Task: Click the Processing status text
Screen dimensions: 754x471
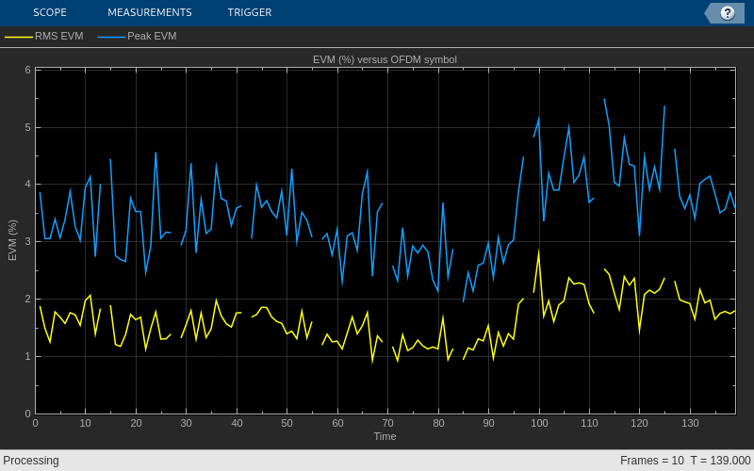Action: [x=31, y=461]
